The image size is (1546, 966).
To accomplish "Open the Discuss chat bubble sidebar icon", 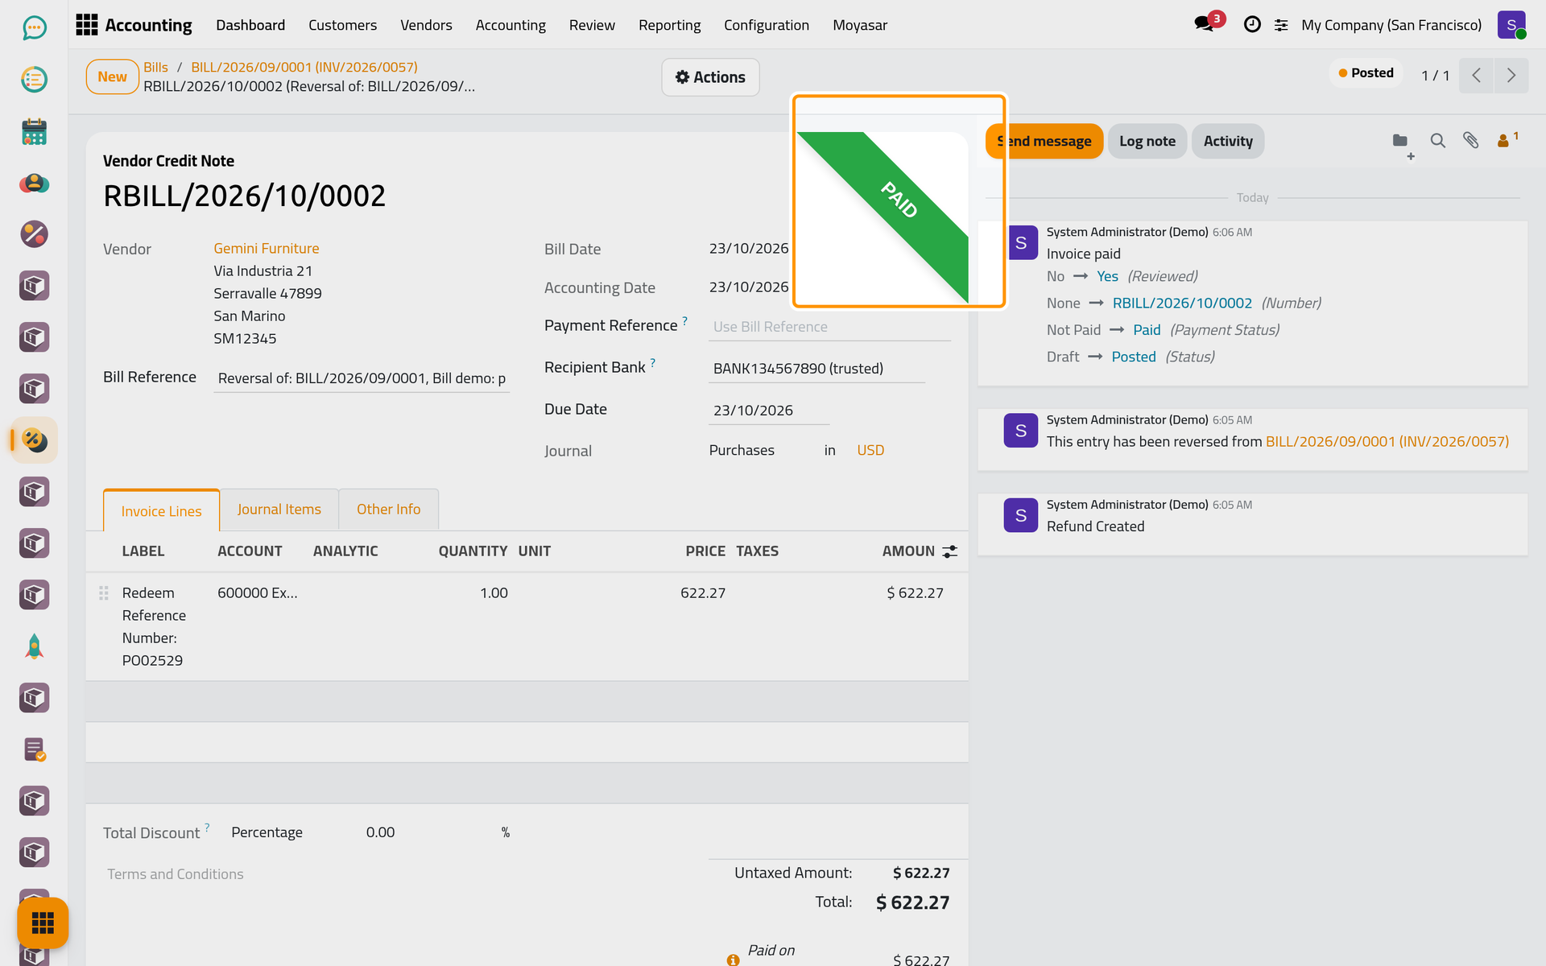I will (x=34, y=28).
